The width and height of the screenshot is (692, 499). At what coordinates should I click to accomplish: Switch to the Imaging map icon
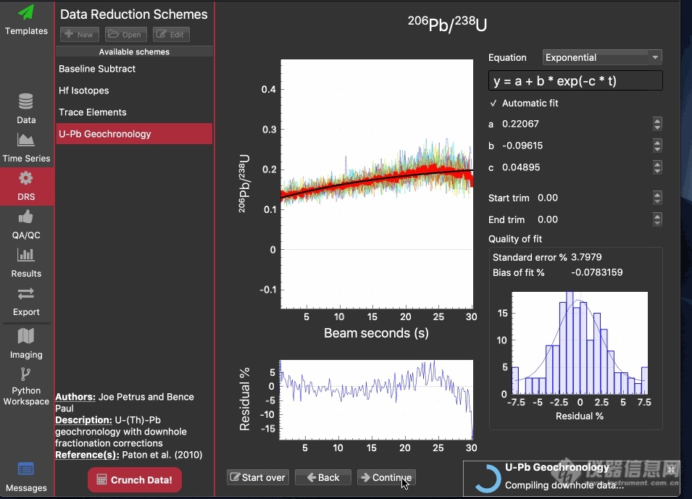[26, 336]
